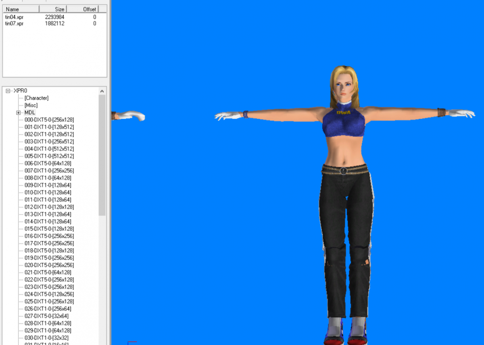Select file tin04.xpr in the list
Viewport: 484px width, 345px height.
point(14,17)
